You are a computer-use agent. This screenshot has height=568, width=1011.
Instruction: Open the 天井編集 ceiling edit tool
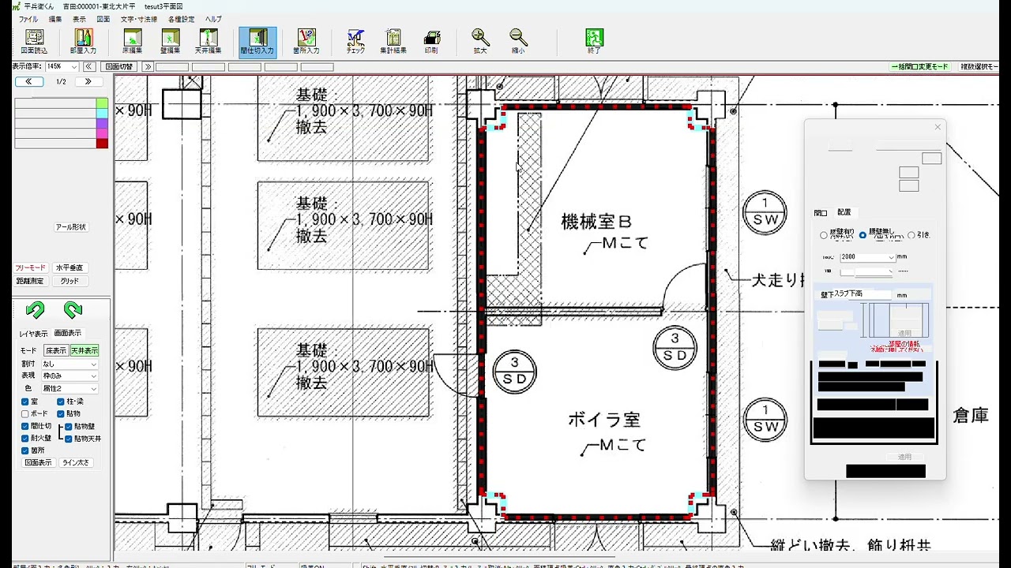pyautogui.click(x=208, y=42)
